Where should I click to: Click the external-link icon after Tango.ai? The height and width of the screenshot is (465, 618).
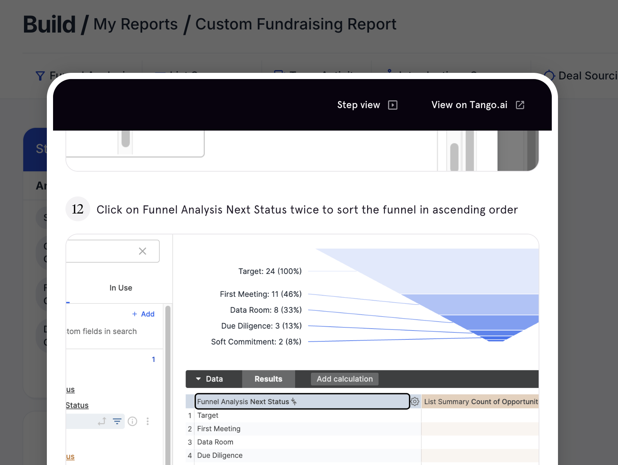point(520,105)
